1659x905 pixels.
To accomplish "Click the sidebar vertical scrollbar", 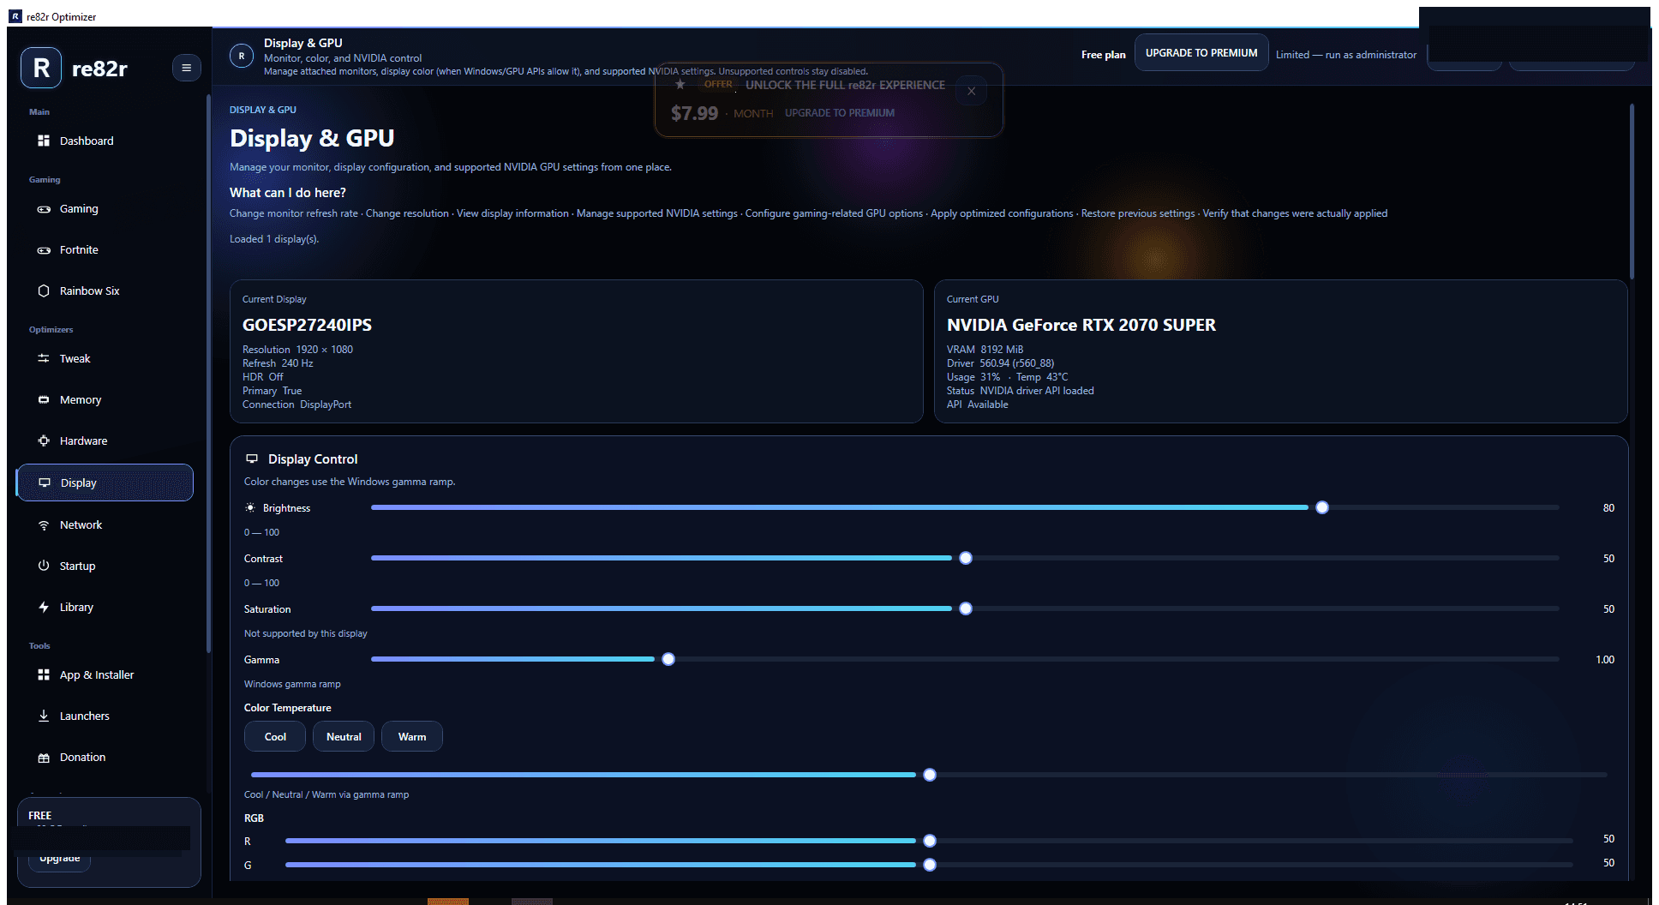I will [x=208, y=373].
